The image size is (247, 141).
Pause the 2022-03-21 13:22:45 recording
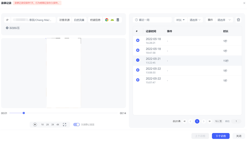pyautogui.click(x=138, y=60)
